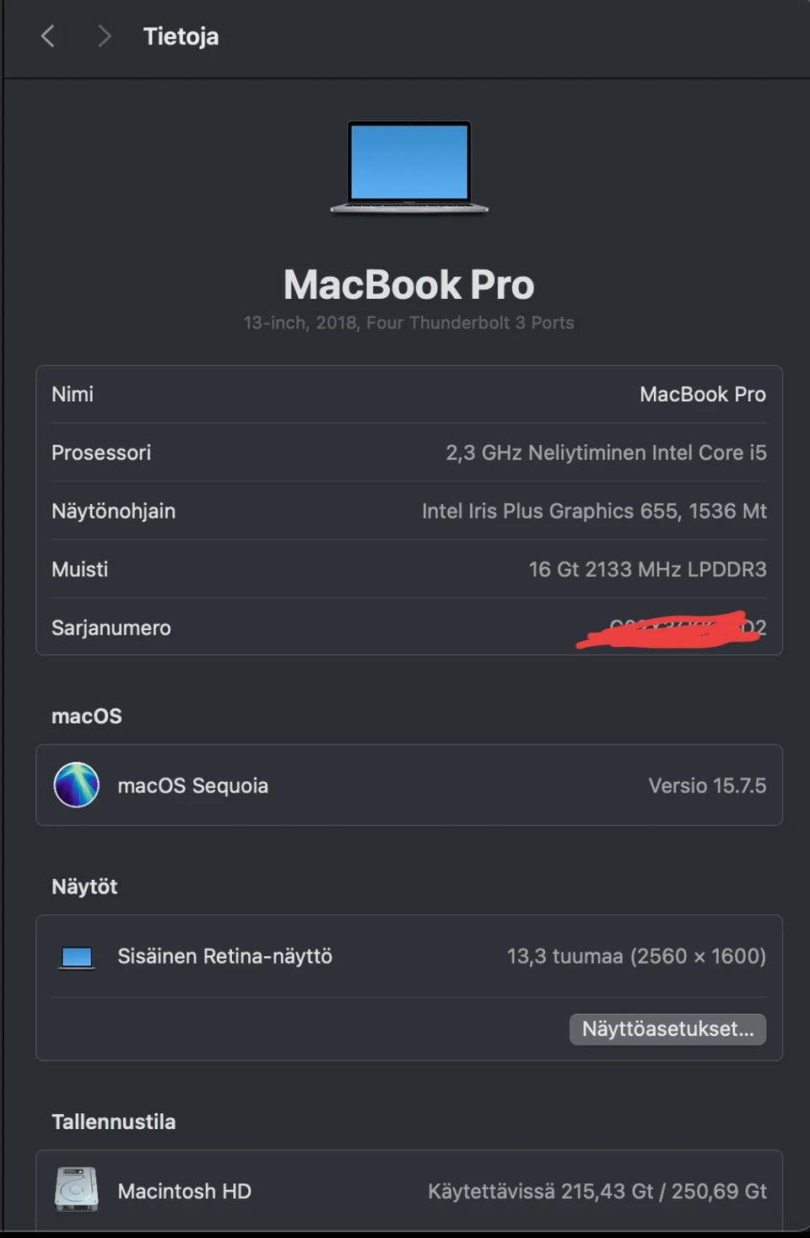Select the Näytönohjain graphics row

[x=408, y=511]
